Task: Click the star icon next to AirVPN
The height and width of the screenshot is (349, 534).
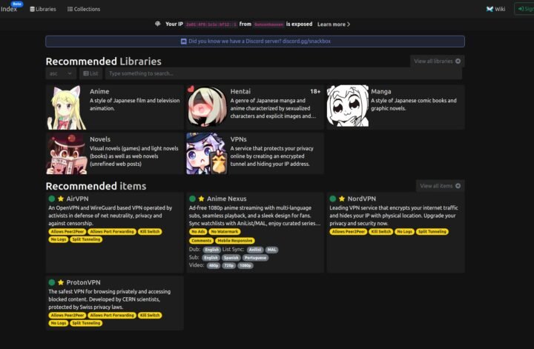Action: pos(61,199)
